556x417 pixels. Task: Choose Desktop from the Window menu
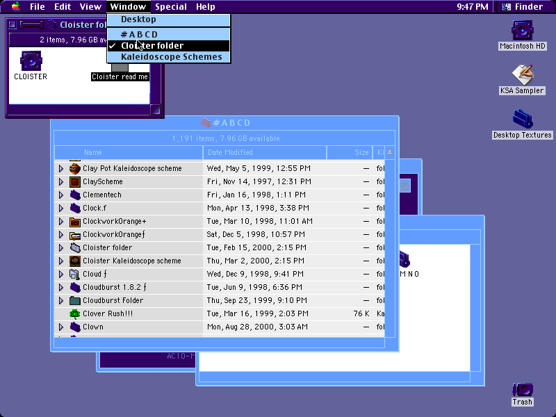coord(168,19)
